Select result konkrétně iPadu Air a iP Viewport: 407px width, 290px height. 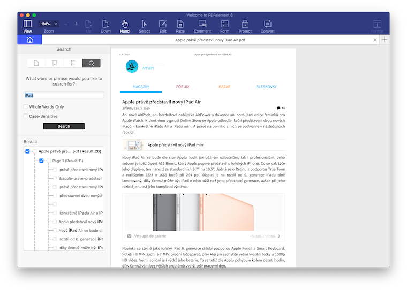pos(81,213)
